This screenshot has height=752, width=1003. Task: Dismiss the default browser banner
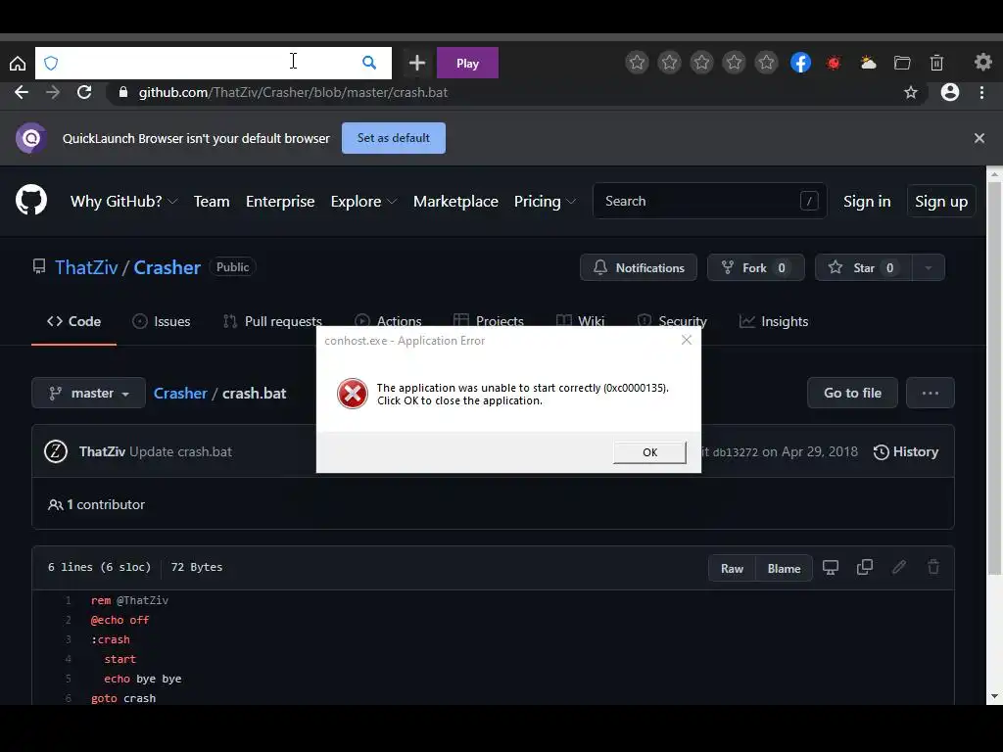tap(979, 138)
